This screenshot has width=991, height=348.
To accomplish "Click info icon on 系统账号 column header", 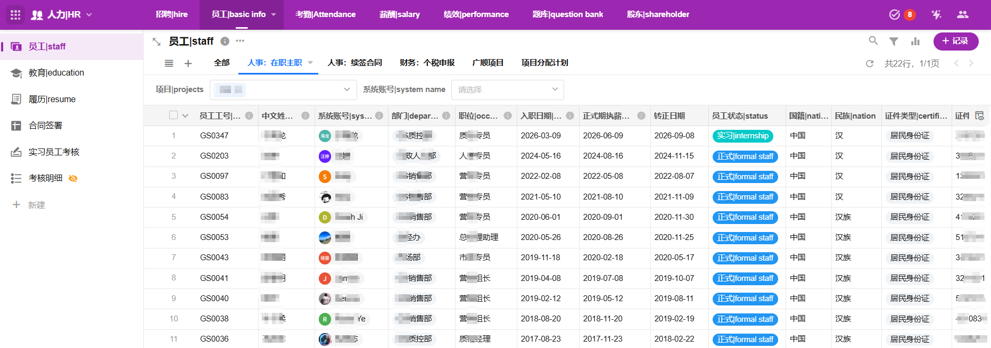I will click(379, 115).
